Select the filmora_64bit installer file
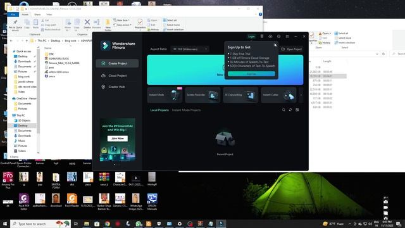 pos(62,63)
